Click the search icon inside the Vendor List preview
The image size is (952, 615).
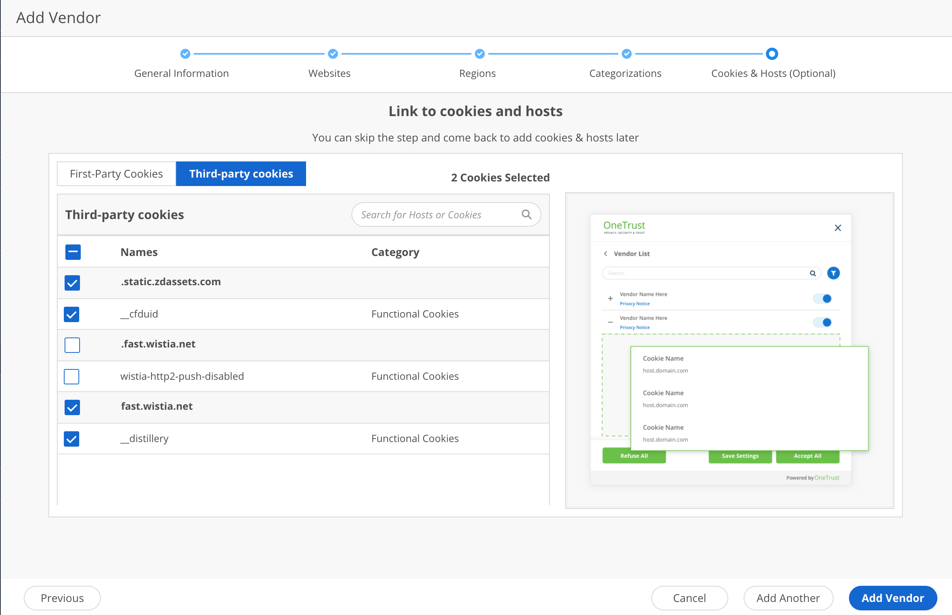point(813,273)
